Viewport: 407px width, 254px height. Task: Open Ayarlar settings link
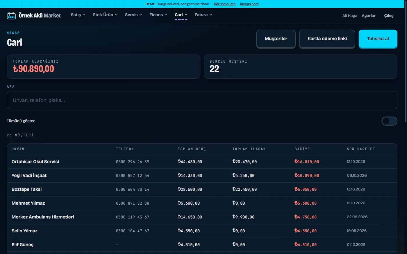(x=369, y=16)
